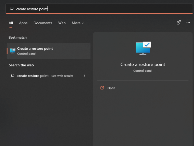Screen dimensions: 194x146
Task: Click the Best match heading
Action: point(18,37)
